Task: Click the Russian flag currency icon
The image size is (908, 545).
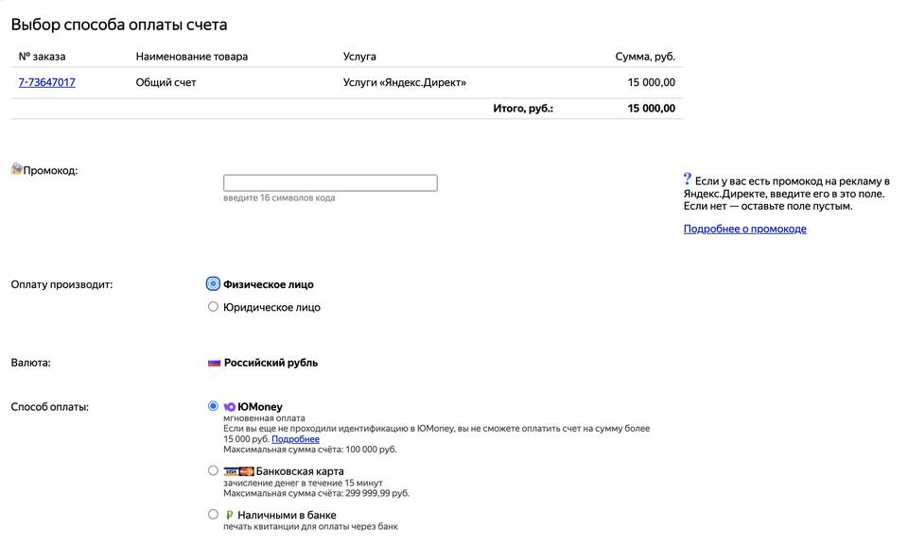Action: 214,363
